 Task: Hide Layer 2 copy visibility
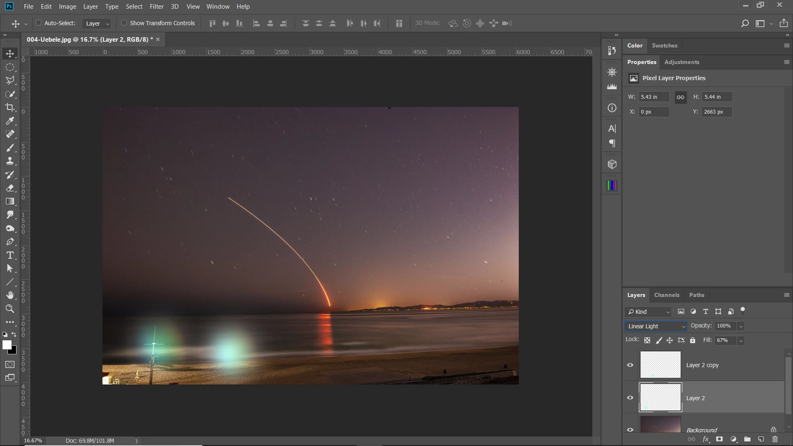coord(630,365)
